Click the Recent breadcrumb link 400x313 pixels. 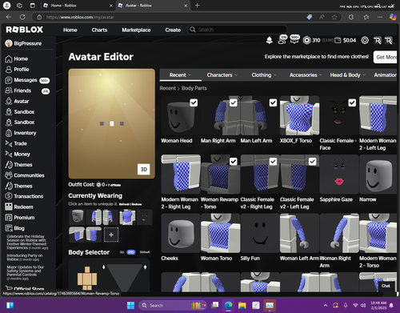[168, 88]
